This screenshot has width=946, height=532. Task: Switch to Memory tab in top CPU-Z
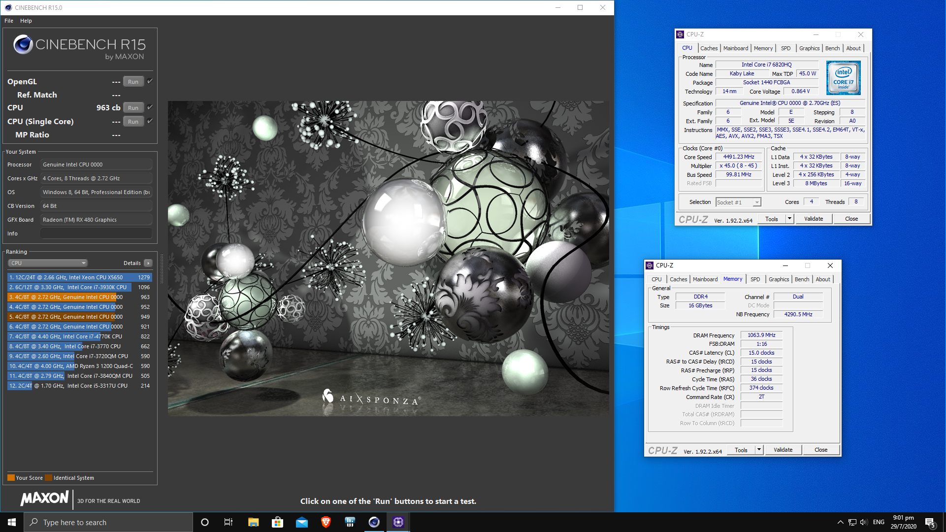(763, 48)
